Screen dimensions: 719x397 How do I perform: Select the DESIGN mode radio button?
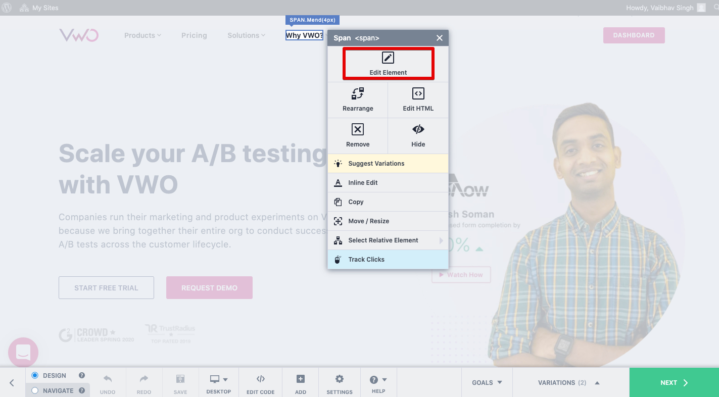pos(35,375)
